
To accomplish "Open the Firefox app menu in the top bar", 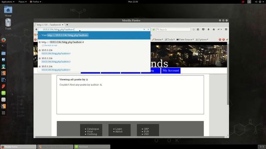I will [35, 2].
